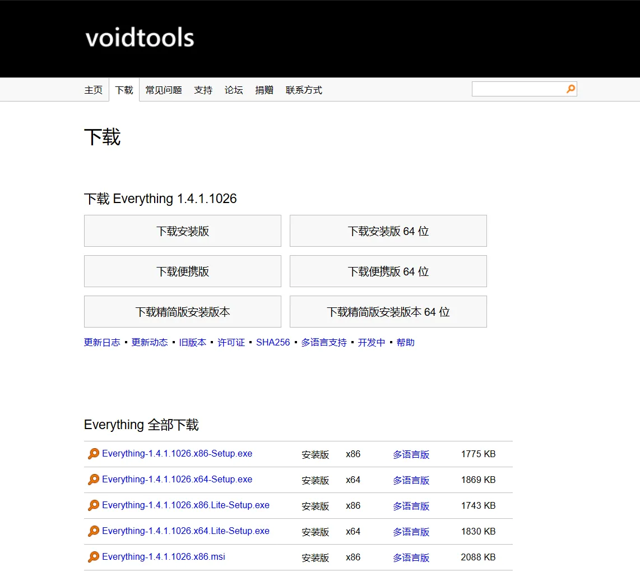This screenshot has height=571, width=640.
Task: Click the icon beside Everything-1.4.1.1026.x64.Lite-Setup.exe
Action: pyautogui.click(x=94, y=531)
